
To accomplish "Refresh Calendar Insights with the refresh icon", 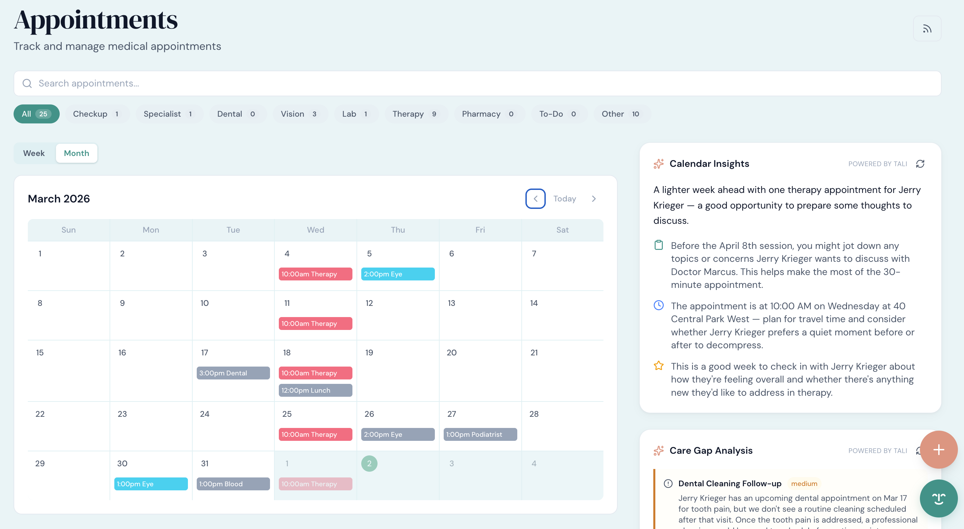I will [920, 164].
